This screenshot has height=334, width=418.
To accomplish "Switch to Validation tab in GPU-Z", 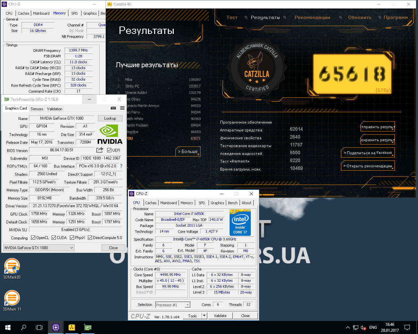I will (55, 109).
